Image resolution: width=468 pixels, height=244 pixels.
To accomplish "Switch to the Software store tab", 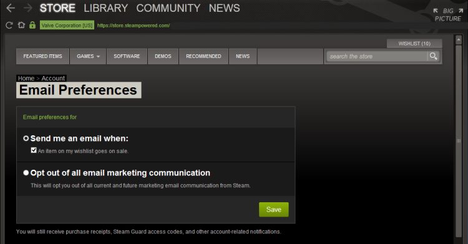I will (127, 56).
